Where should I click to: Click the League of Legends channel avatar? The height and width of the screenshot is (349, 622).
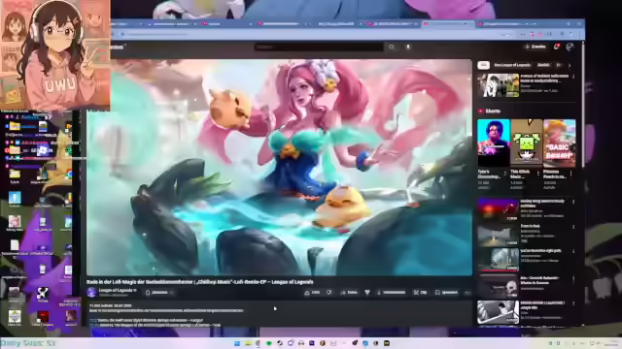(x=91, y=292)
